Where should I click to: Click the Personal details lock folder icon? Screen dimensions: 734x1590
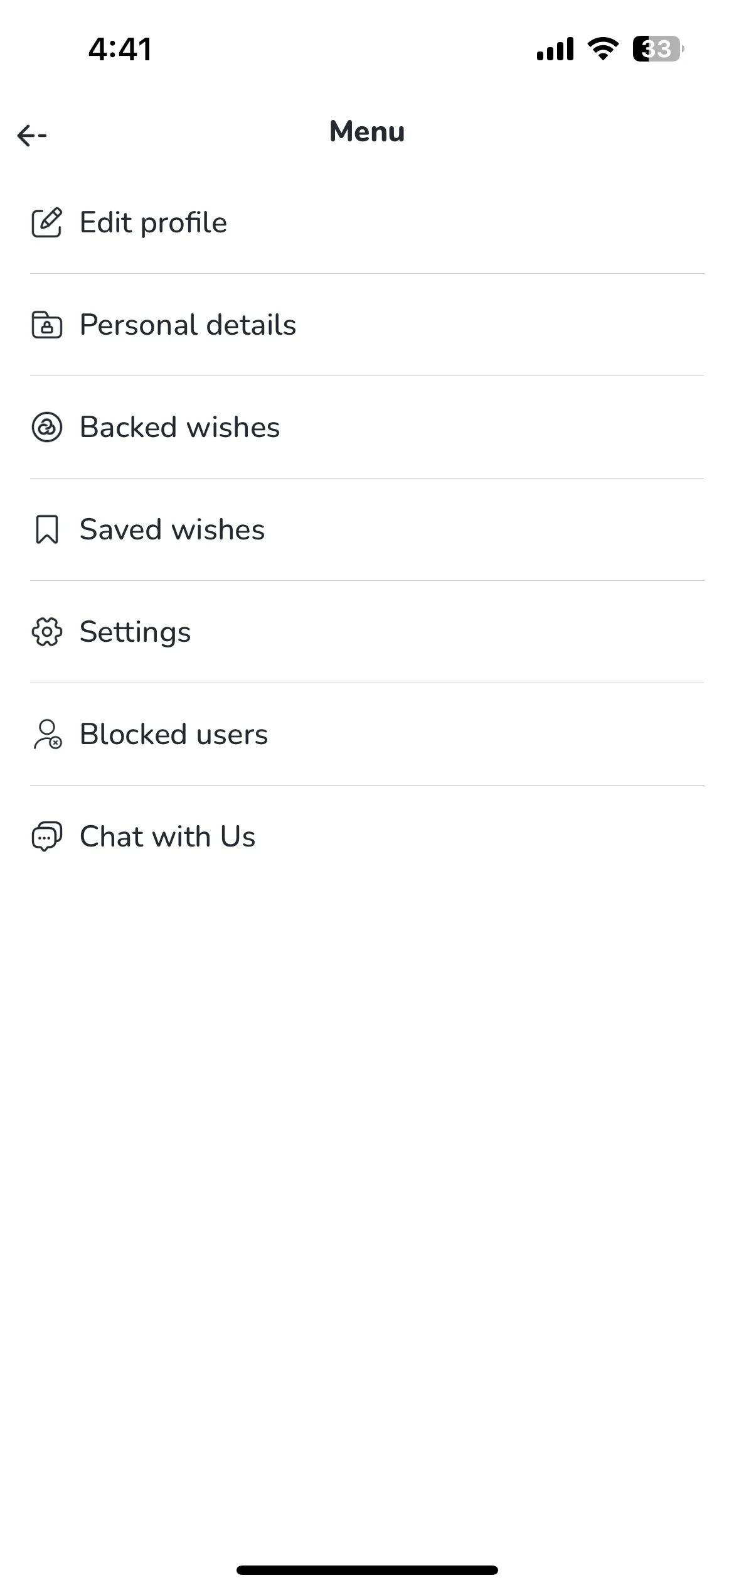[x=47, y=325]
